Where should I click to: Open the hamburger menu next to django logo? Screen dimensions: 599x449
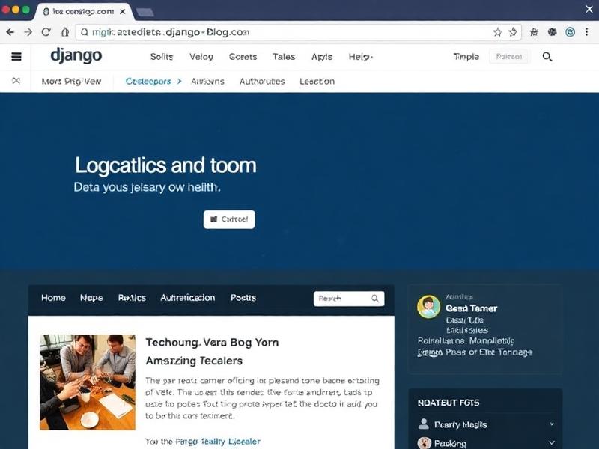click(16, 55)
